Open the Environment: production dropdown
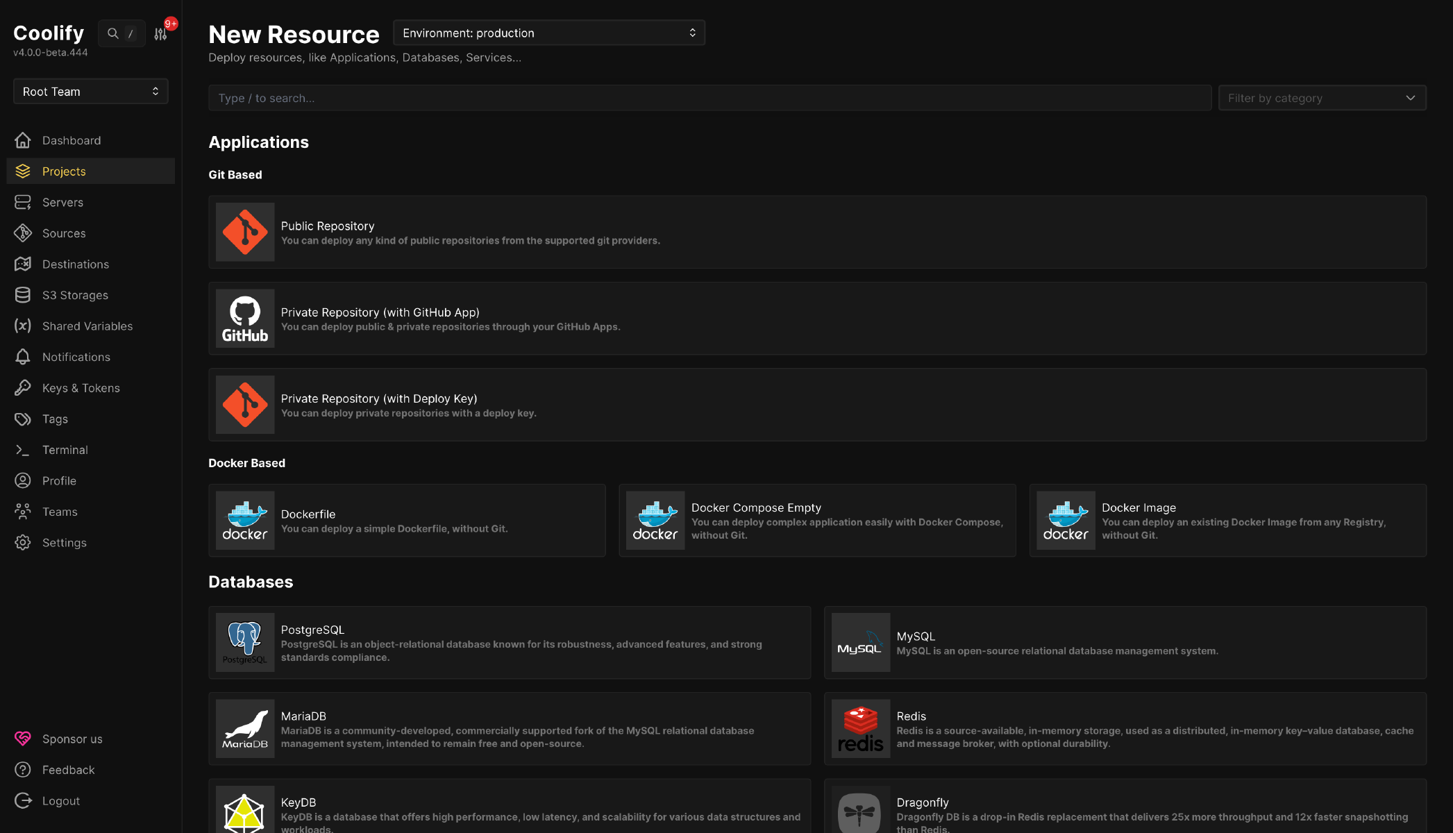This screenshot has width=1453, height=833. click(548, 33)
